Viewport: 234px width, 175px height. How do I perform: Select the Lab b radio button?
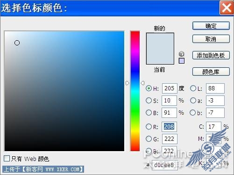(x=193, y=112)
